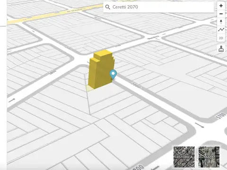Zoom in with the plus button

pos(221,6)
